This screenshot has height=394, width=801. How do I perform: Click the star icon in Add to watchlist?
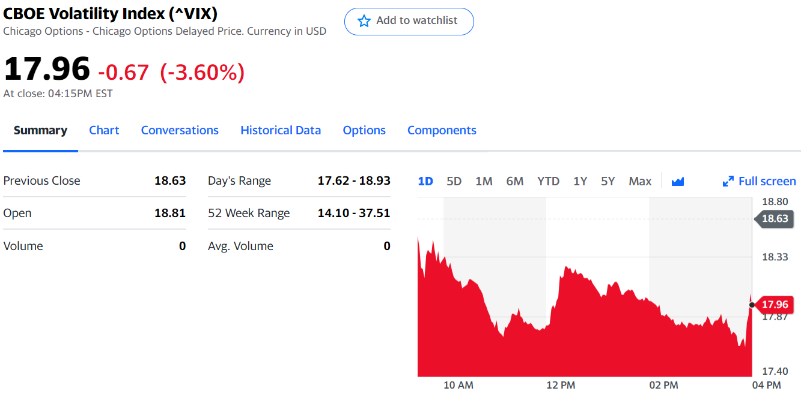pyautogui.click(x=364, y=21)
